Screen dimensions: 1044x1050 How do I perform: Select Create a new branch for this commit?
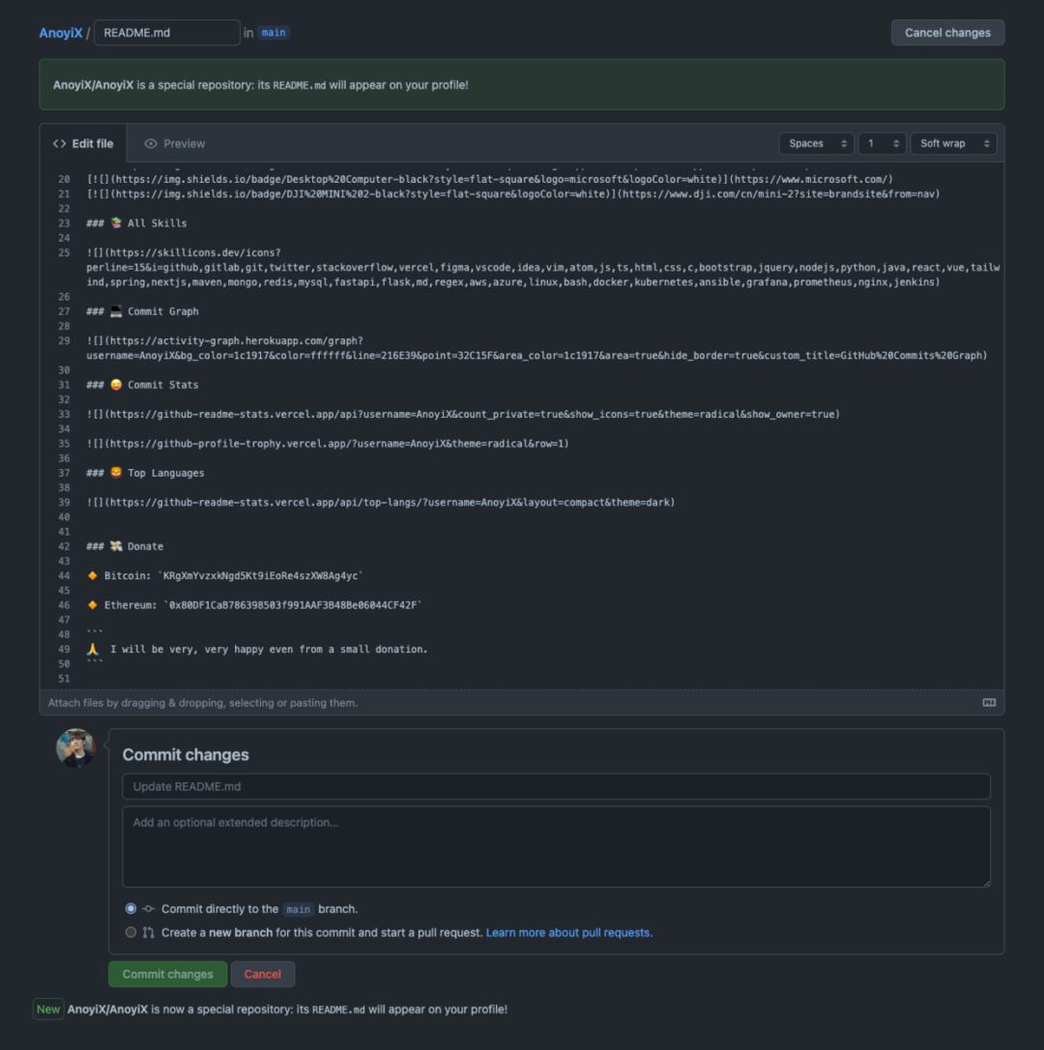[130, 931]
